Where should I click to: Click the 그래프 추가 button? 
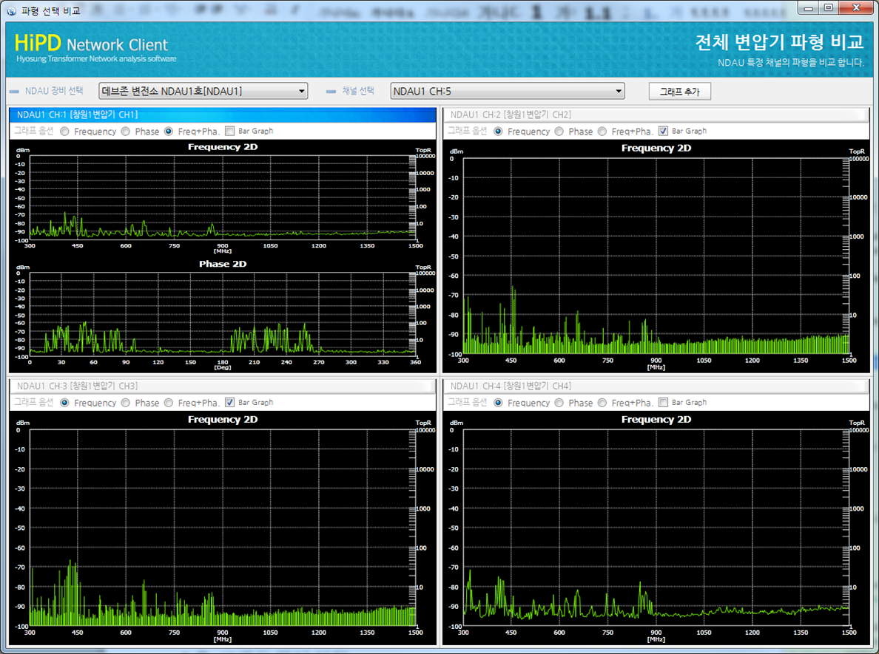click(x=679, y=92)
